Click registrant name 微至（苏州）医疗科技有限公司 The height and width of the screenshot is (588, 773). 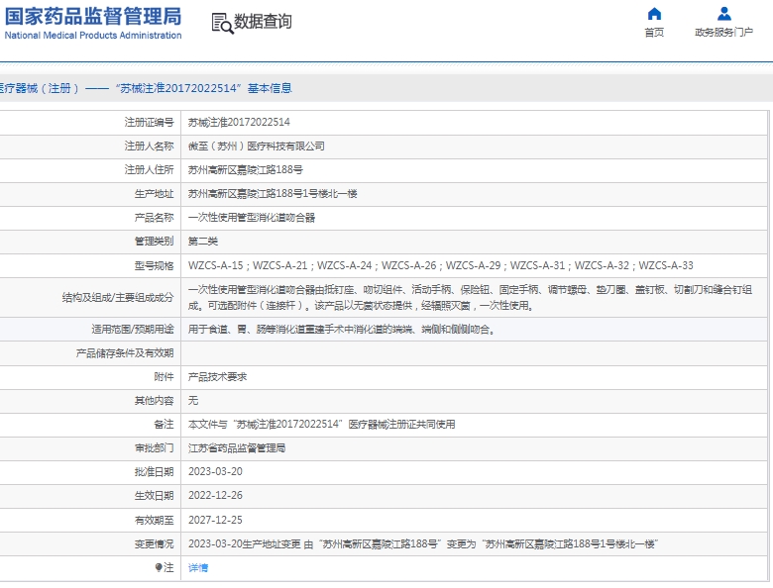[x=257, y=147]
